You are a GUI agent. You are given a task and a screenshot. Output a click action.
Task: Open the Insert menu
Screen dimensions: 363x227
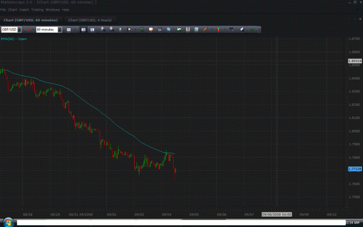pos(24,10)
